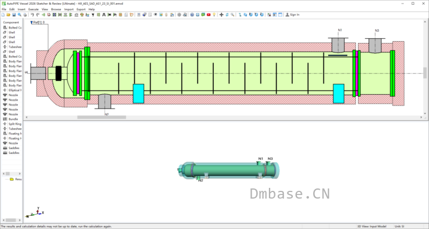Click the Open folder toolbar icon
The image size is (429, 229).
8,15
